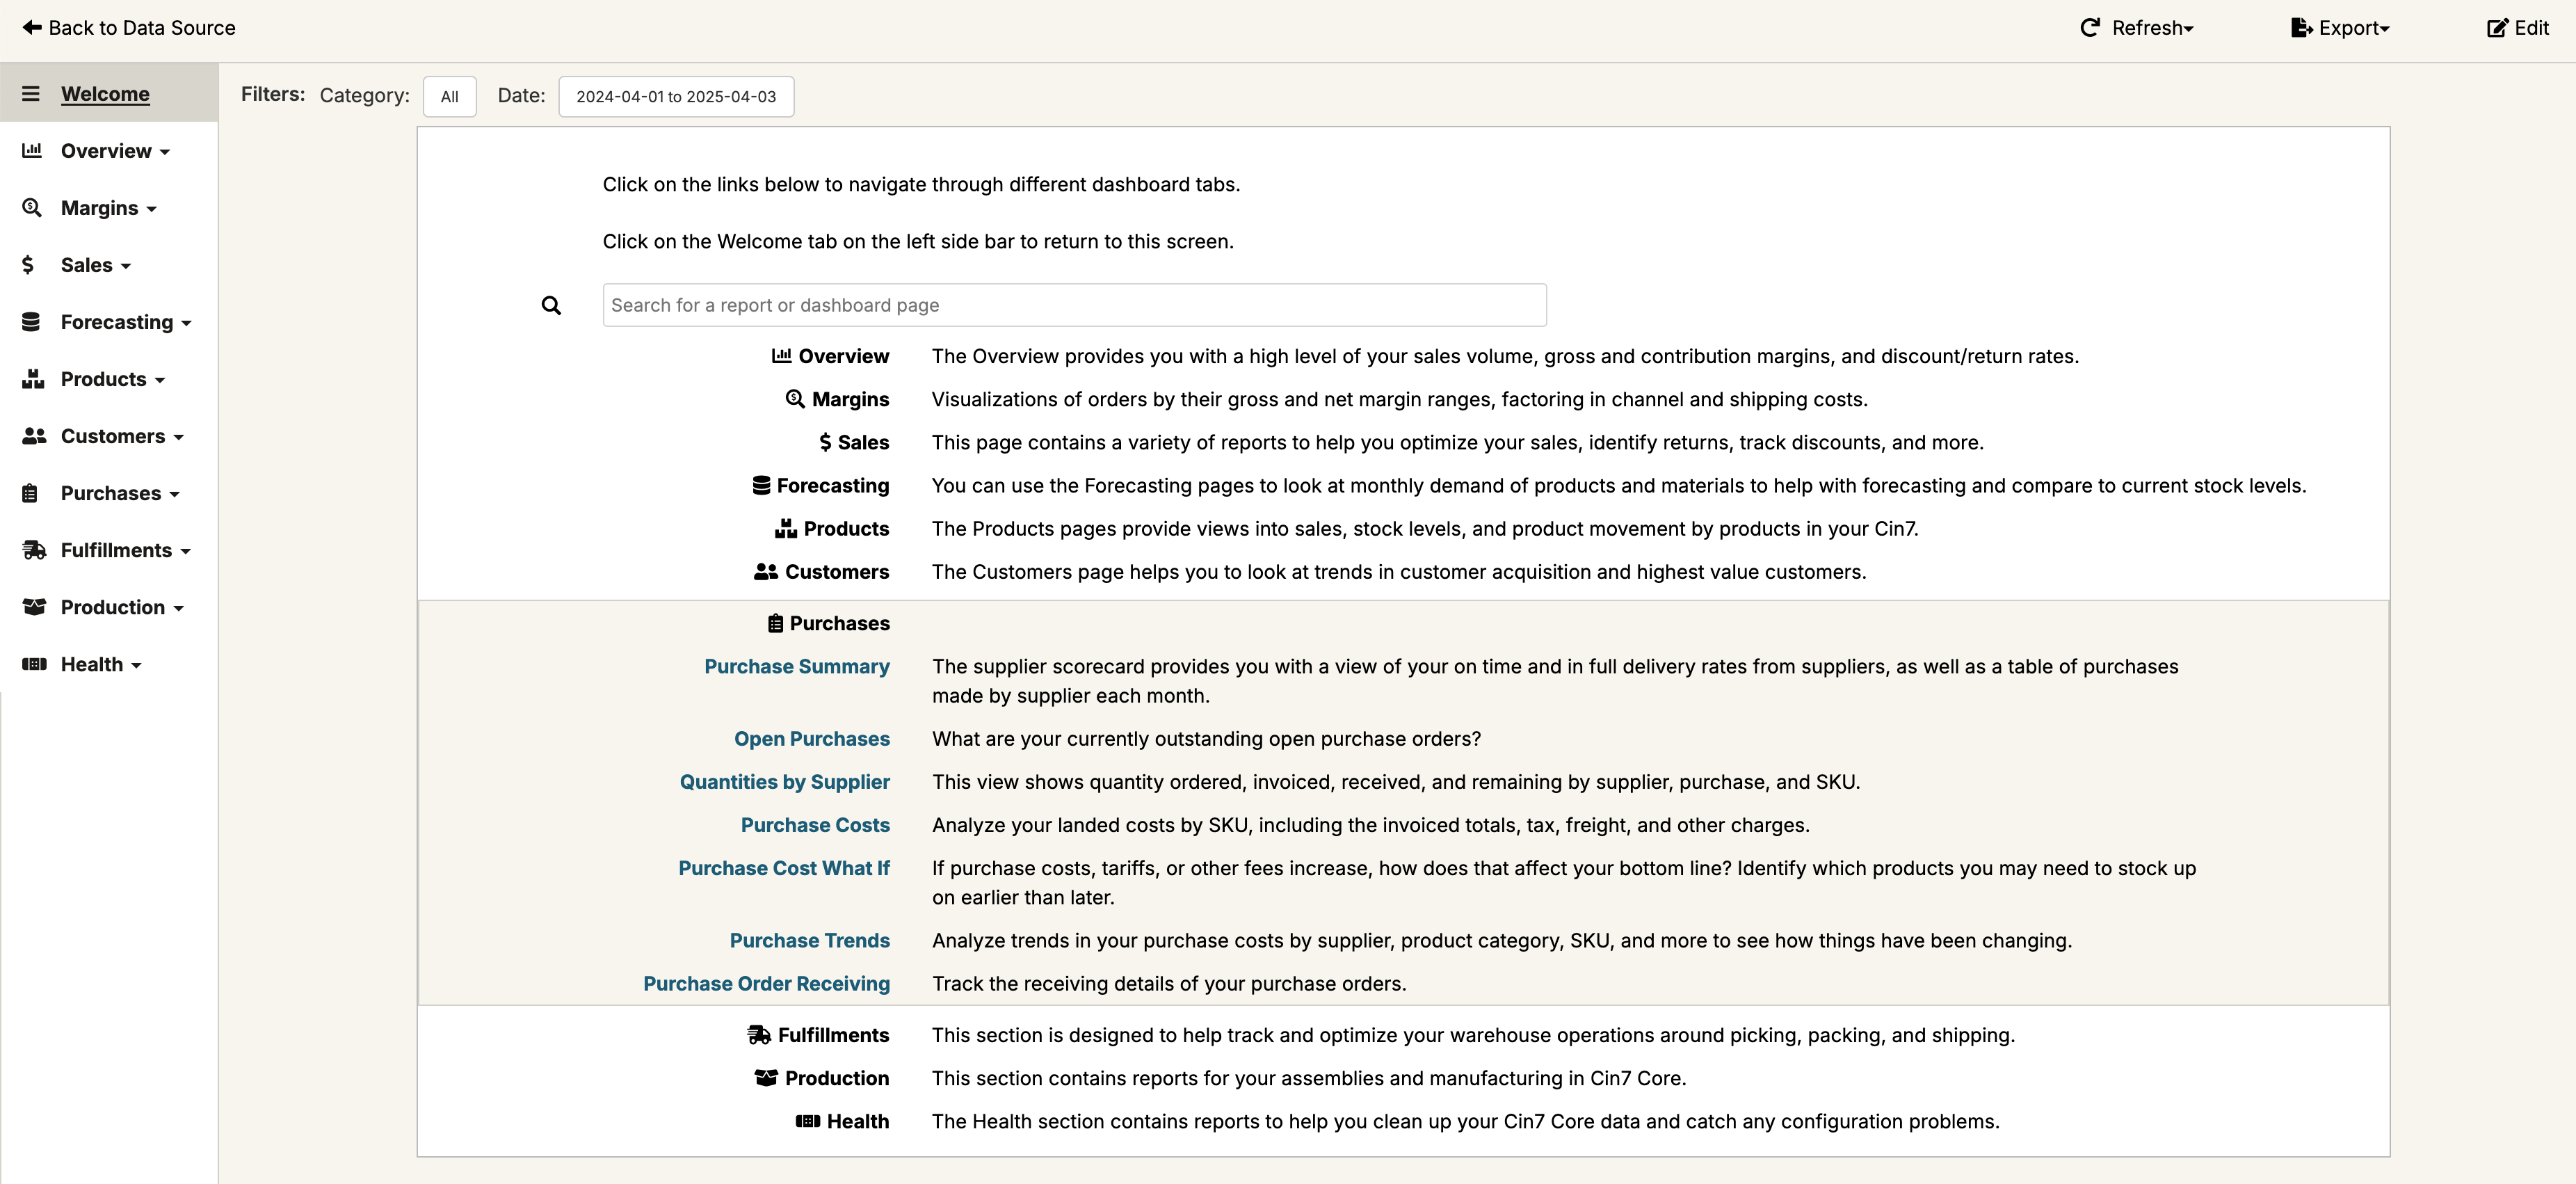Click the hamburger menu icon beside Welcome
The width and height of the screenshot is (2576, 1184).
31,93
